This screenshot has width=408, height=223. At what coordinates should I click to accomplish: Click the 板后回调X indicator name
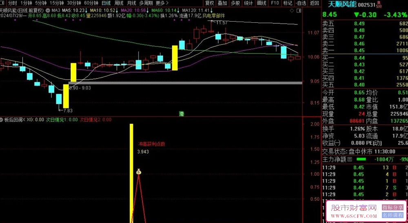(x=15, y=120)
